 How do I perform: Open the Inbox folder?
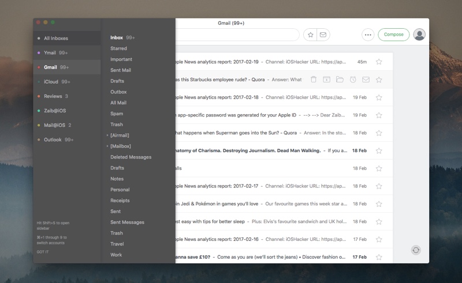pyautogui.click(x=117, y=37)
